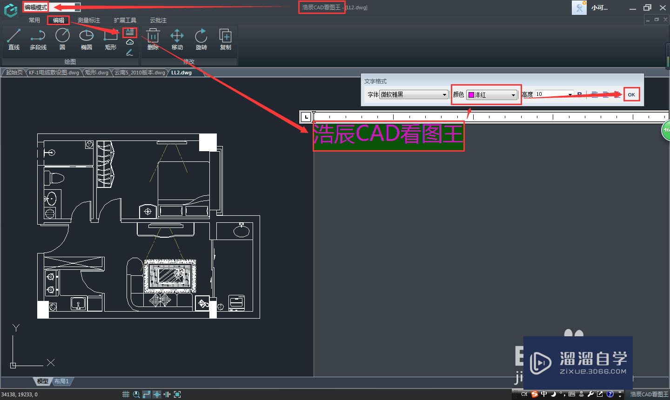Confirm text with the OK button
Viewport: 670px width, 400px height.
tap(631, 94)
